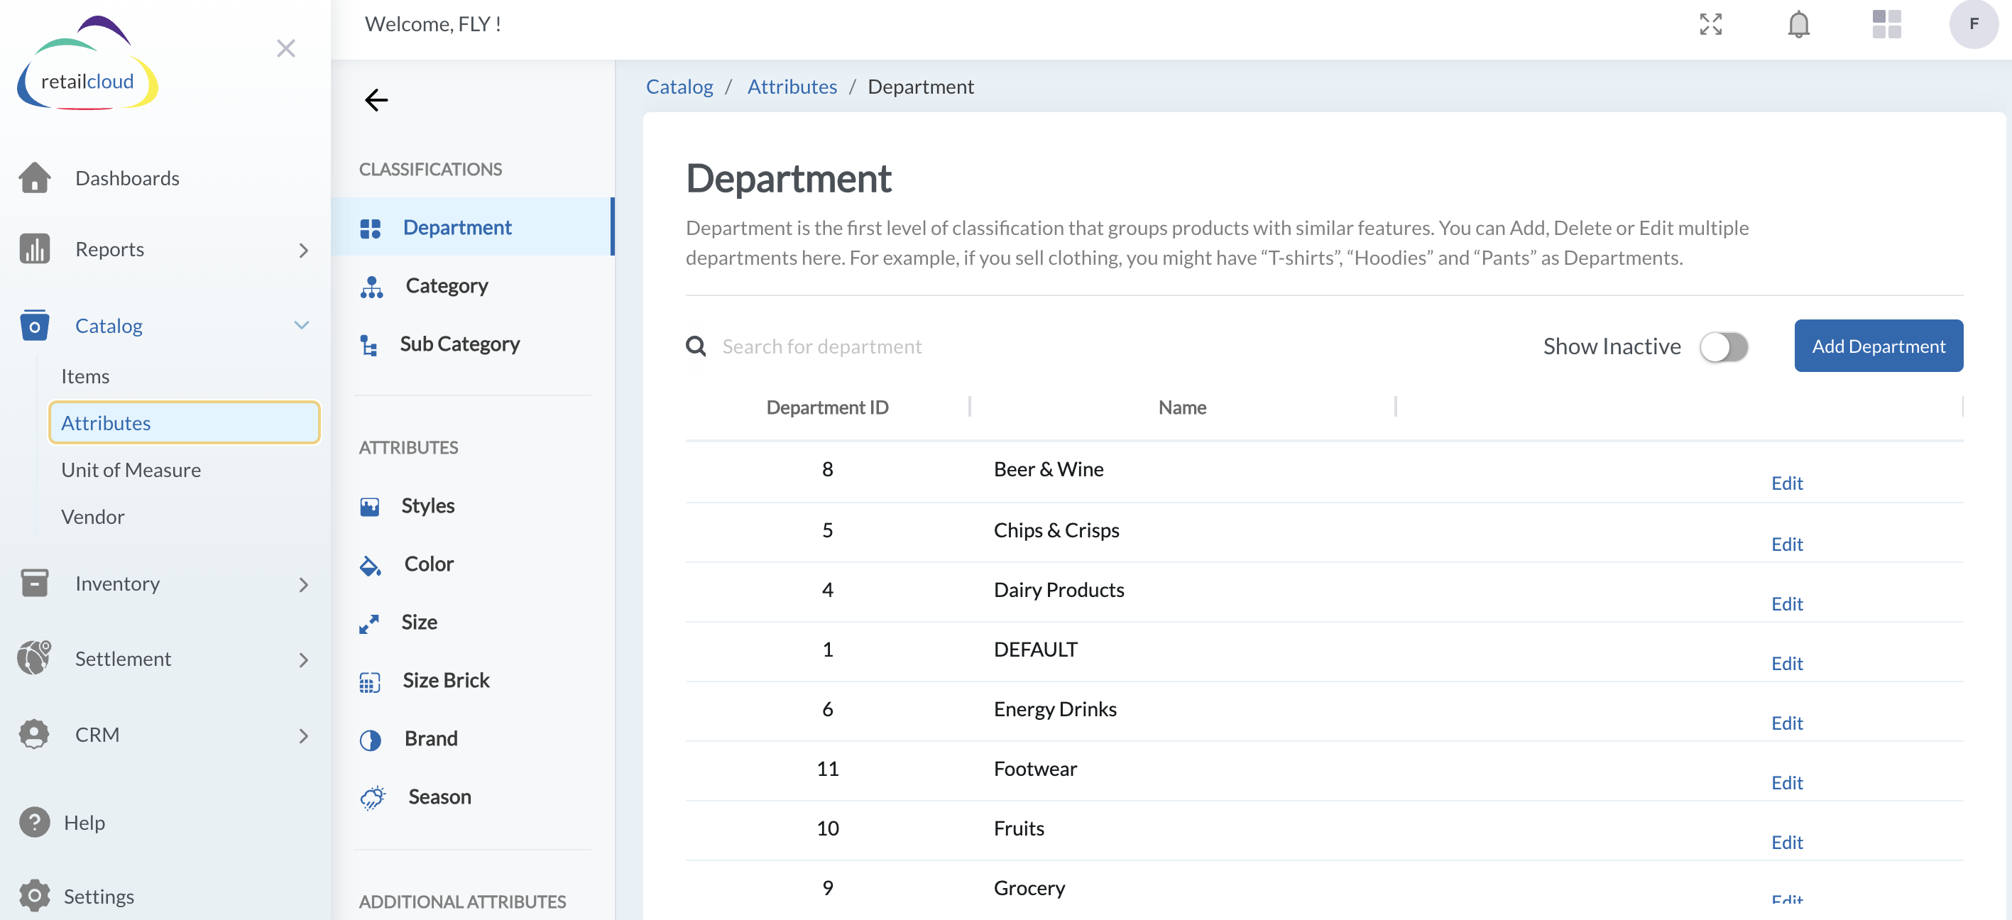Click the Add Department button

click(1878, 345)
